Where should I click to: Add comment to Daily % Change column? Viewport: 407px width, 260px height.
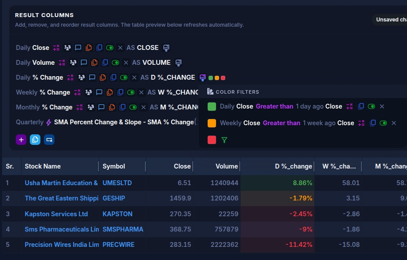tap(92, 77)
